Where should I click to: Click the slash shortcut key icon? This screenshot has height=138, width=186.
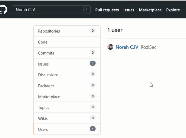(86, 10)
